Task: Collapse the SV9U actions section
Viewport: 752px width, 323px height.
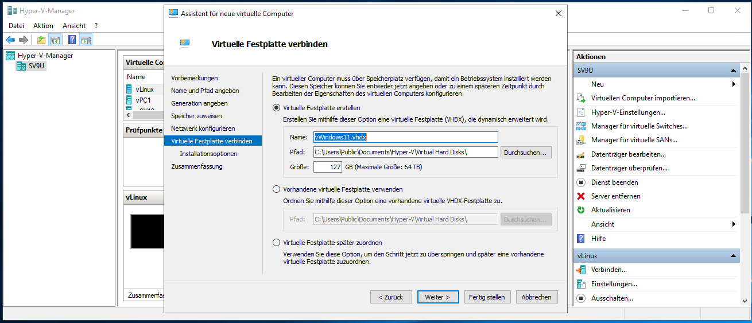Action: pyautogui.click(x=734, y=70)
